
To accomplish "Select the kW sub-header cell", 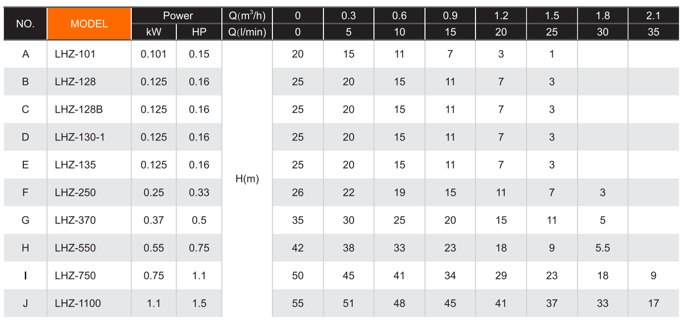I will (154, 32).
